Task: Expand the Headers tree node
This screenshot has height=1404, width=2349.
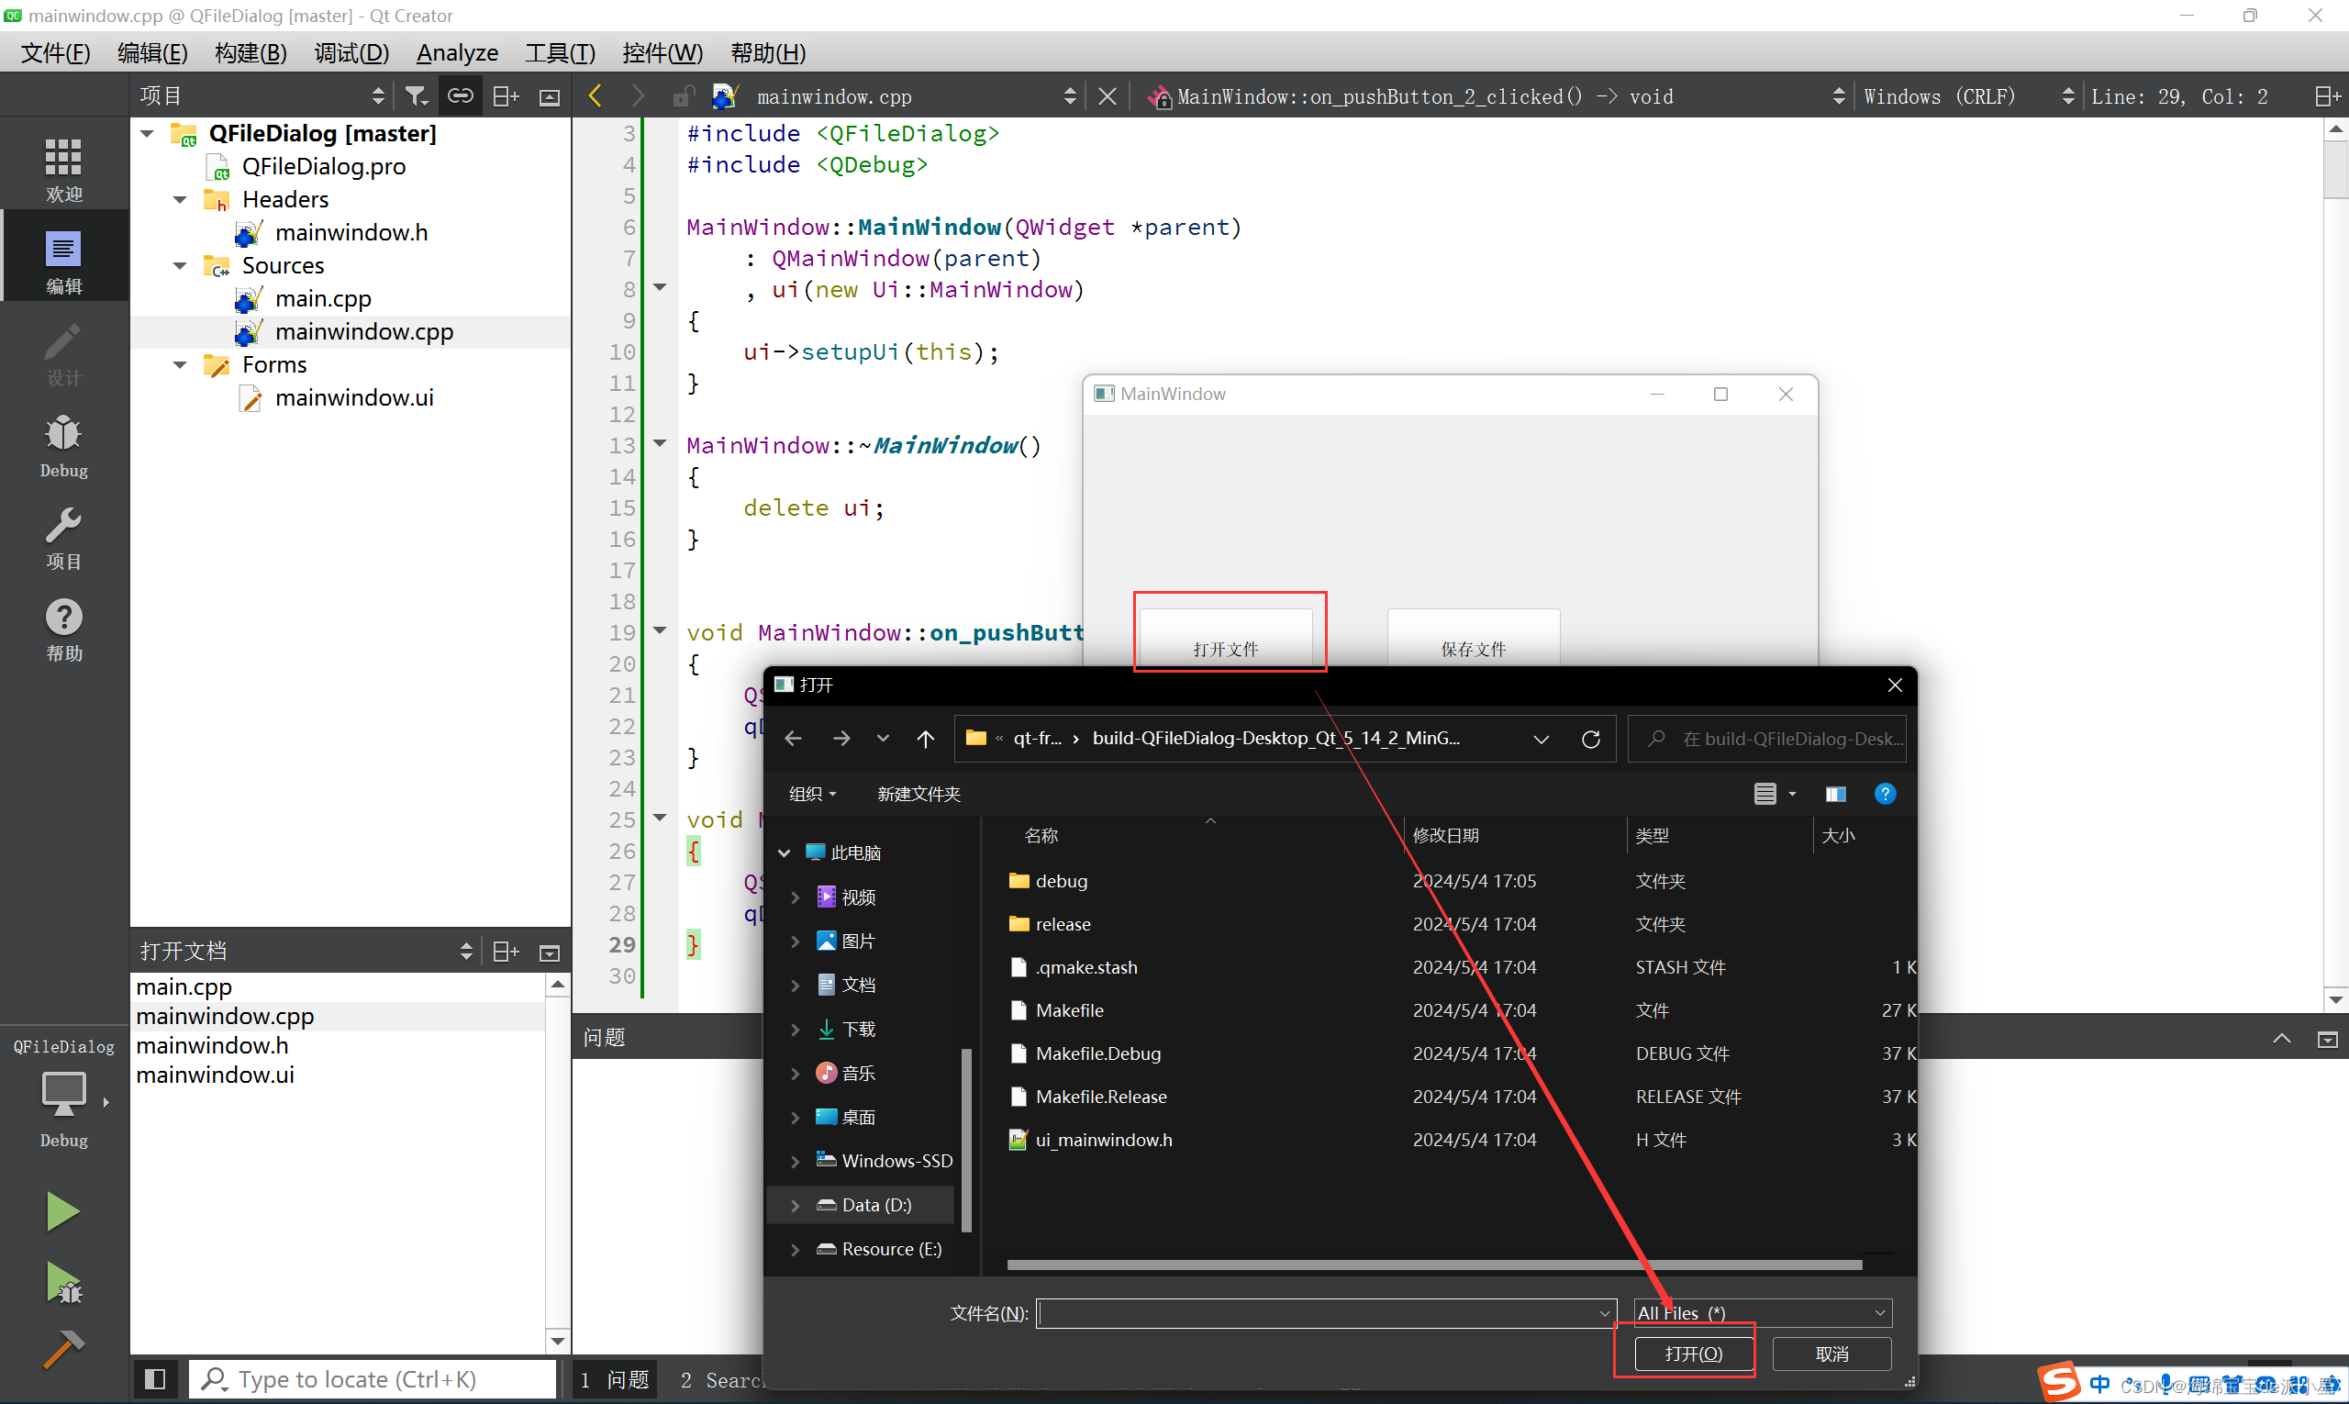Action: point(181,199)
